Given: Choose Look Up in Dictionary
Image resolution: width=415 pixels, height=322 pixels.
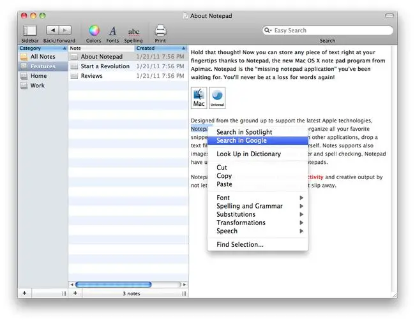Looking at the screenshot, I should point(258,154).
